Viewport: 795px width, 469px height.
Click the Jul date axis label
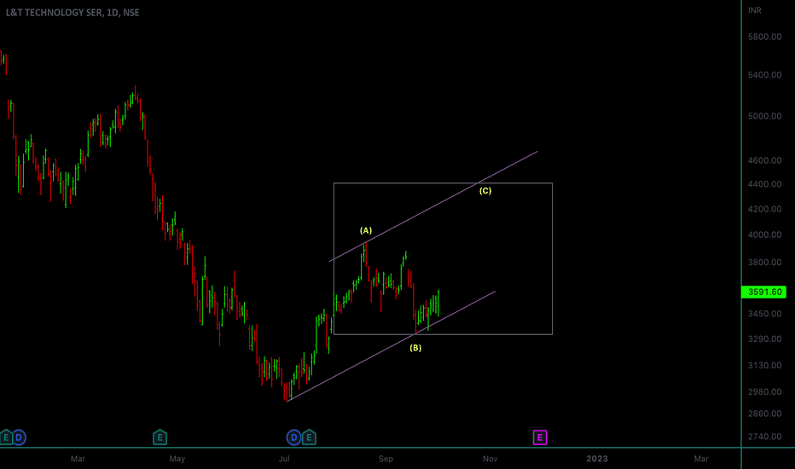coord(284,459)
